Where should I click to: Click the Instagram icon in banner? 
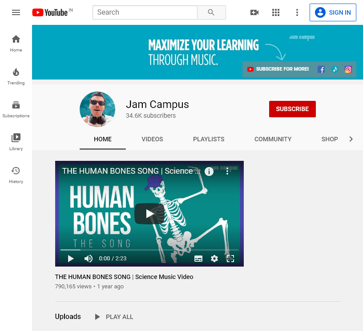click(x=348, y=69)
